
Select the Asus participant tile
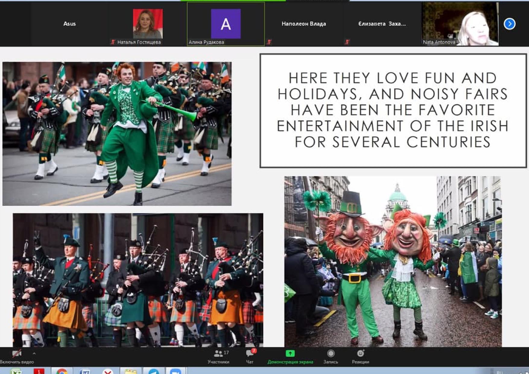[x=69, y=24]
